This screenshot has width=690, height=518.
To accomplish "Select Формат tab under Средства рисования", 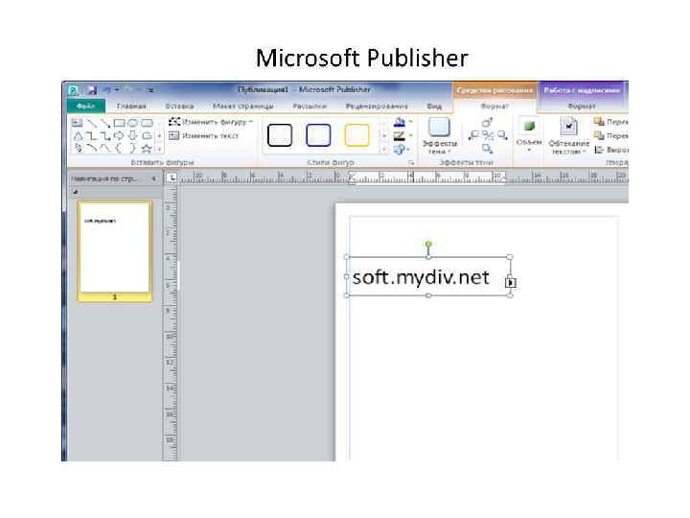I will [x=494, y=106].
